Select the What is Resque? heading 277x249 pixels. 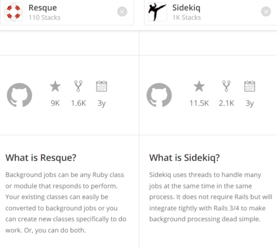pyautogui.click(x=41, y=158)
